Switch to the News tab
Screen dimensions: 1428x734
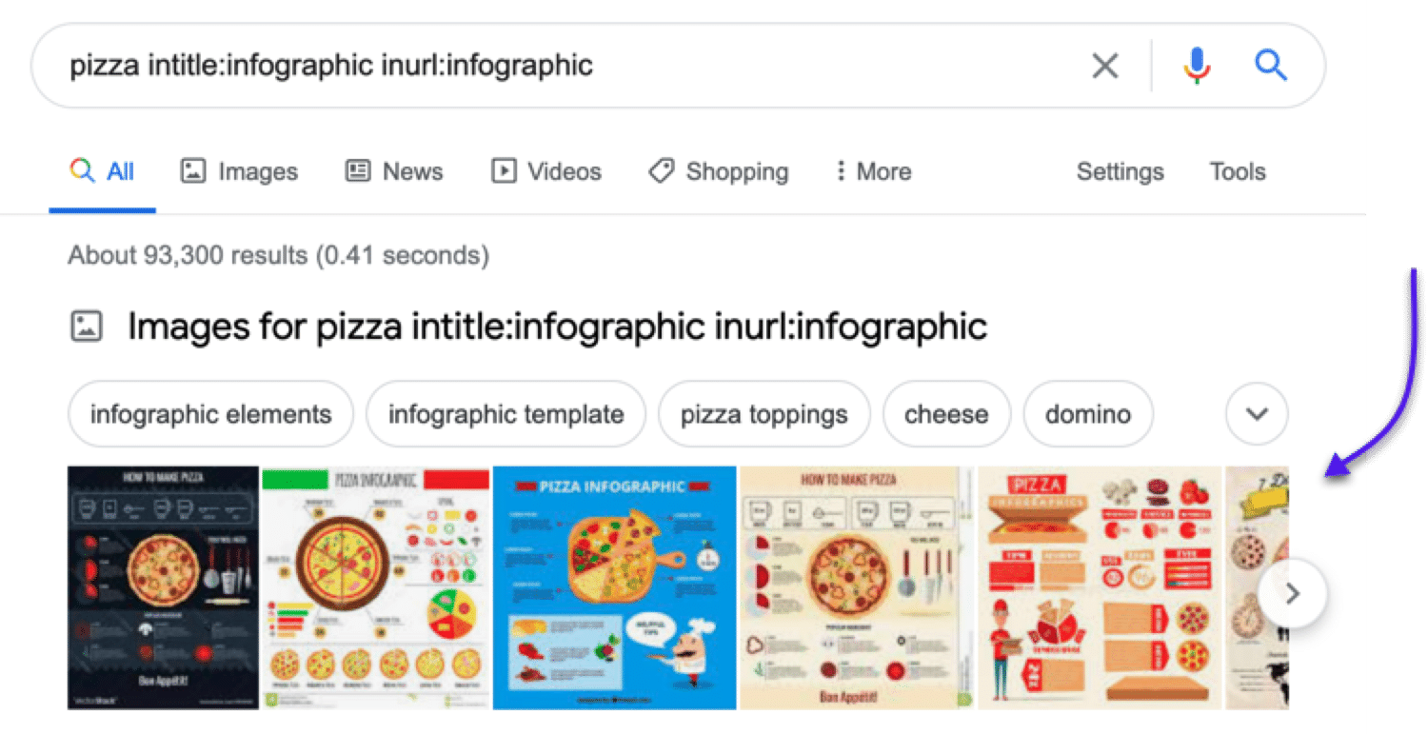coord(412,171)
